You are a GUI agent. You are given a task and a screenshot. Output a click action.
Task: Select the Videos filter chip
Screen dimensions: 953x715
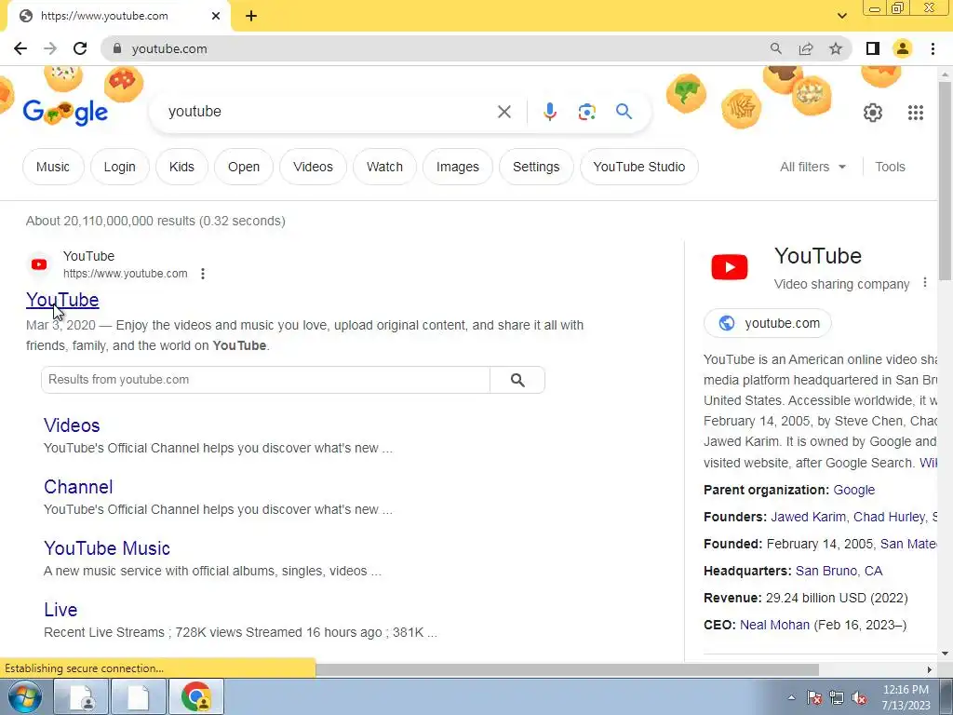click(x=313, y=167)
